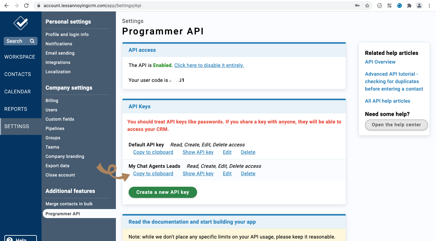Open the CONTACTS section
This screenshot has width=436, height=241.
(18, 74)
